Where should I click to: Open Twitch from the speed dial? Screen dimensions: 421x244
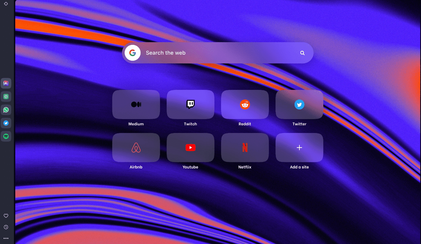click(190, 104)
